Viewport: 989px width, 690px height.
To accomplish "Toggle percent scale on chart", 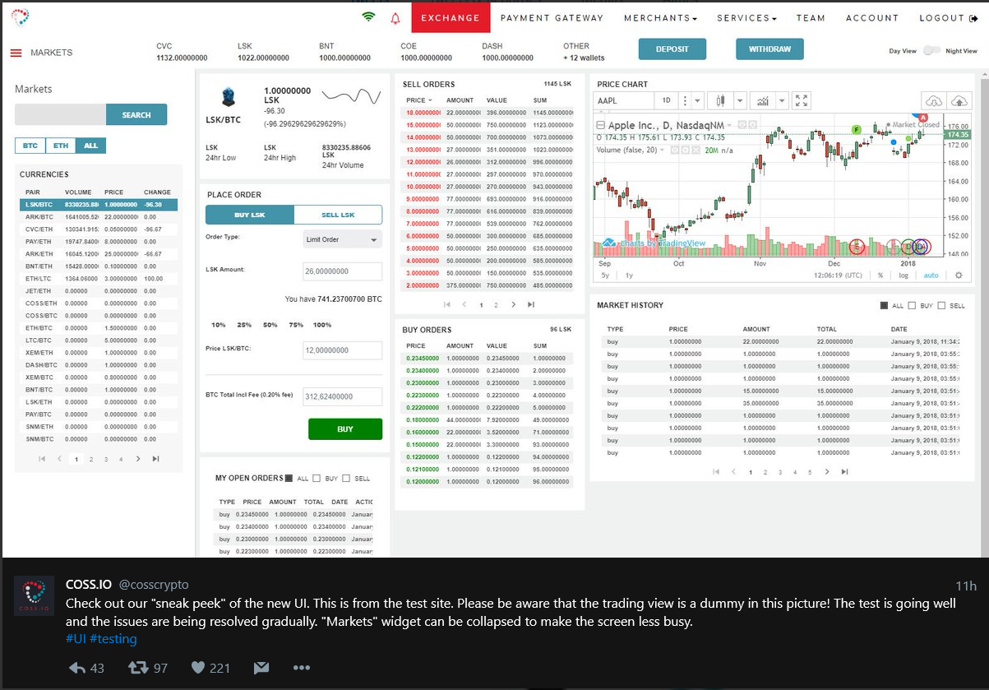I will [880, 276].
